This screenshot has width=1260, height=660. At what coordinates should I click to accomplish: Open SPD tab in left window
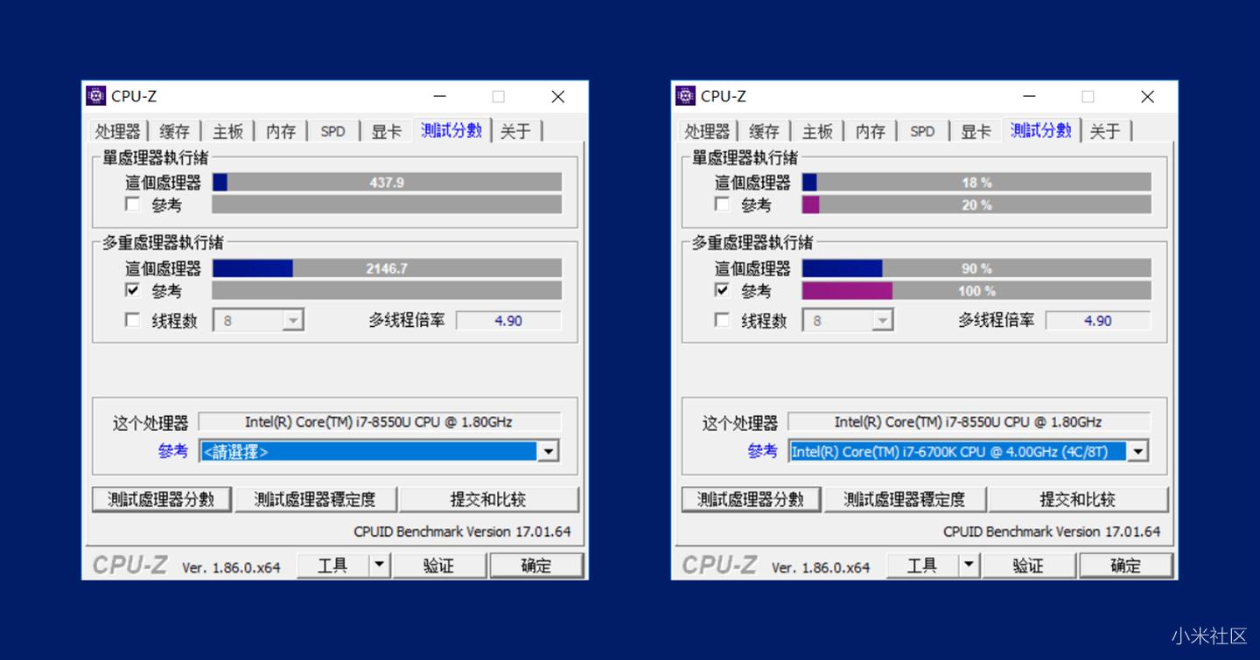pyautogui.click(x=333, y=131)
